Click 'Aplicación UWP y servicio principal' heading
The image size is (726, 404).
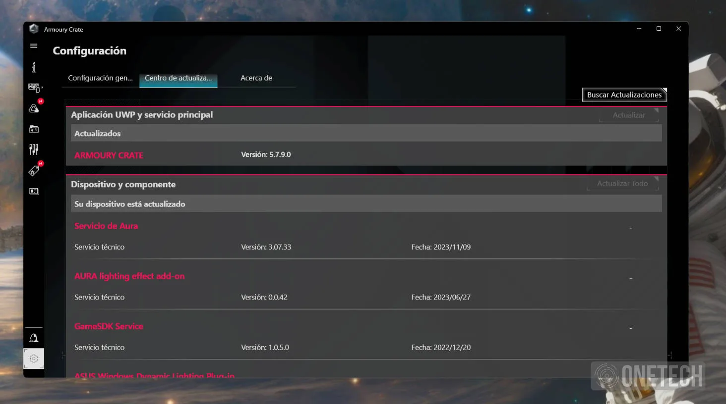[x=142, y=115]
